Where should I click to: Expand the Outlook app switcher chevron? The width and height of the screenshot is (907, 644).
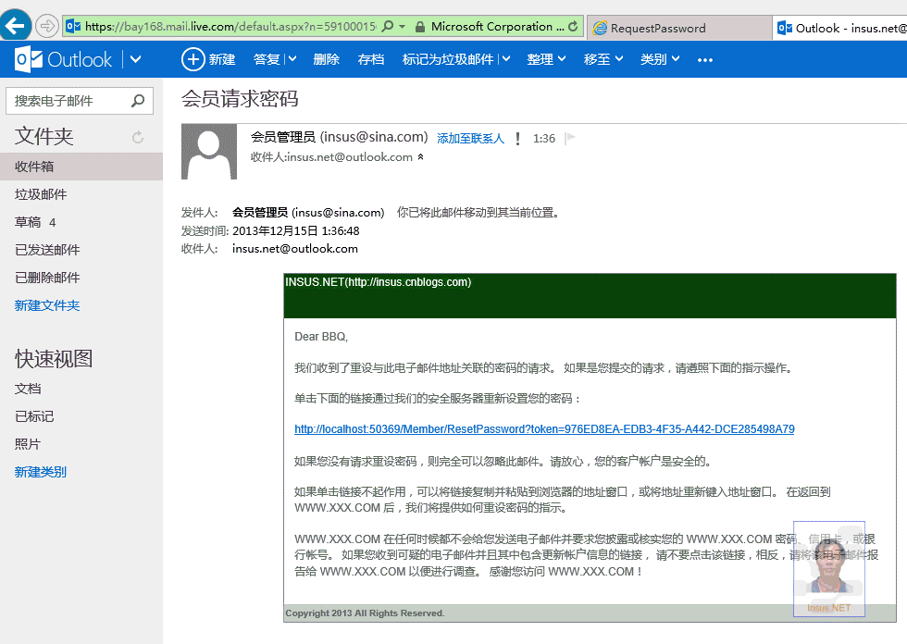135,59
